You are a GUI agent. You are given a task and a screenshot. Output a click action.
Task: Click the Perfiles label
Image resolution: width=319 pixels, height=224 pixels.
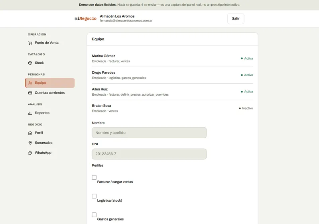(97, 165)
